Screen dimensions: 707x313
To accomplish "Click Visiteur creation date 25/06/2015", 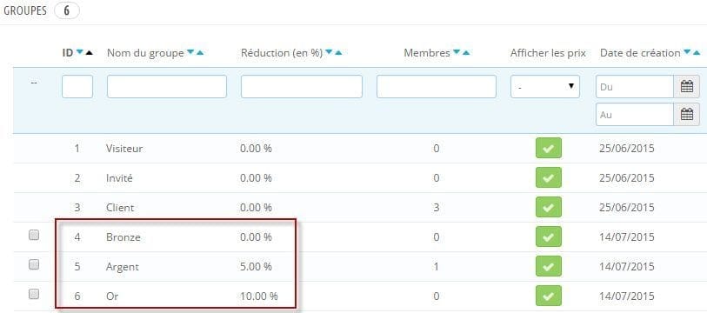I will tap(627, 149).
